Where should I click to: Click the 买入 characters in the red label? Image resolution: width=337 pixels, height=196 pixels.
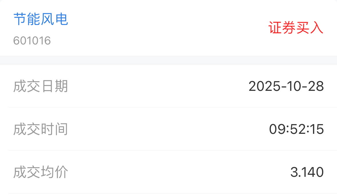point(310,28)
